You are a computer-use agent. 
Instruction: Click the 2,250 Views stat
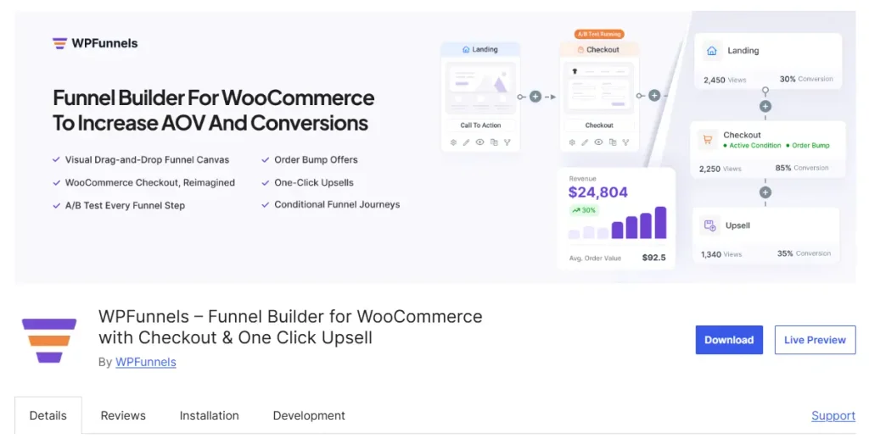click(720, 169)
